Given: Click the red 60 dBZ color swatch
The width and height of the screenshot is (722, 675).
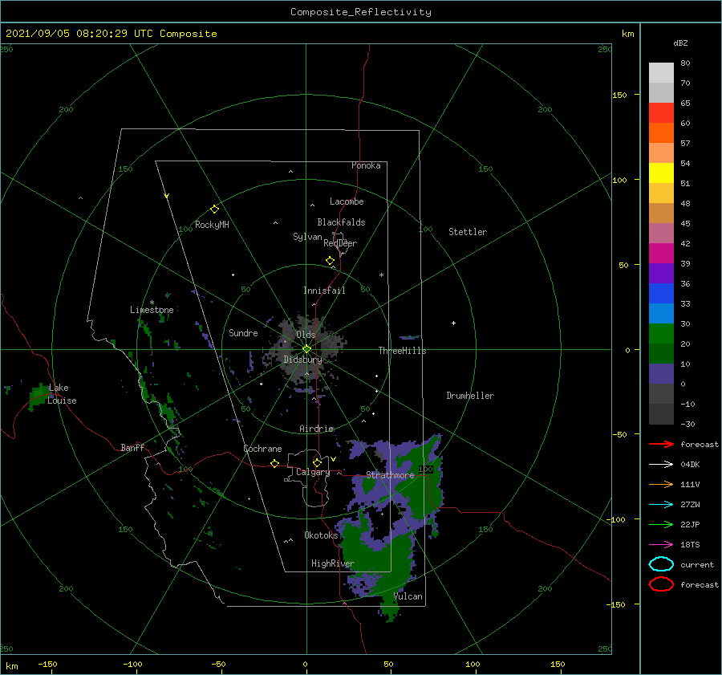Looking at the screenshot, I should click(x=661, y=113).
